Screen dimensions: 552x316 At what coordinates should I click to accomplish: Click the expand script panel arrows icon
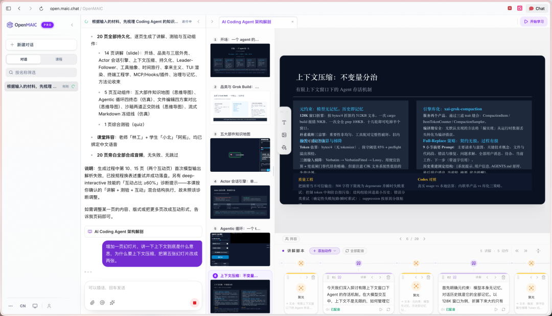pos(538,251)
